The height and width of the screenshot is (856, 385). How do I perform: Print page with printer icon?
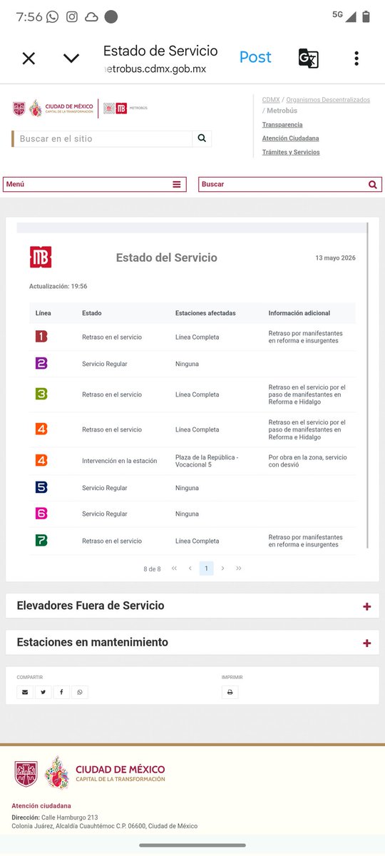(230, 692)
